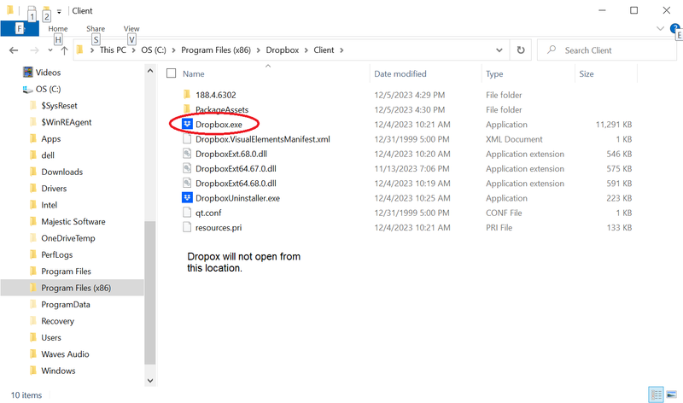Click the qt.conf file icon
683x403 pixels.
pos(189,213)
